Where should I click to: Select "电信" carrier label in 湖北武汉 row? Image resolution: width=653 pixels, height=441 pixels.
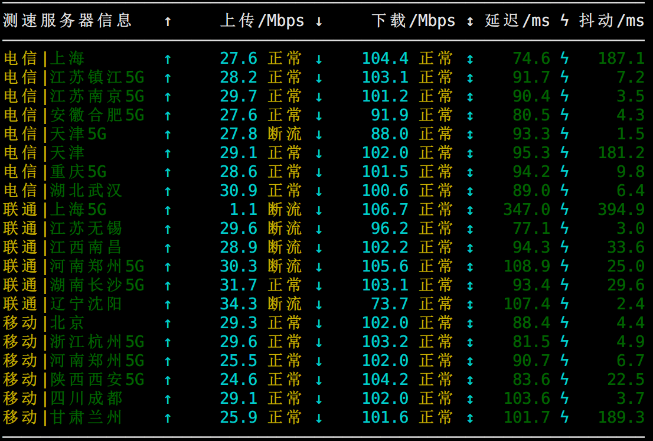point(20,191)
